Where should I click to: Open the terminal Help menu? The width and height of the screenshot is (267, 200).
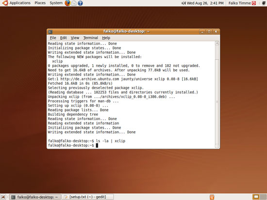click(x=106, y=38)
